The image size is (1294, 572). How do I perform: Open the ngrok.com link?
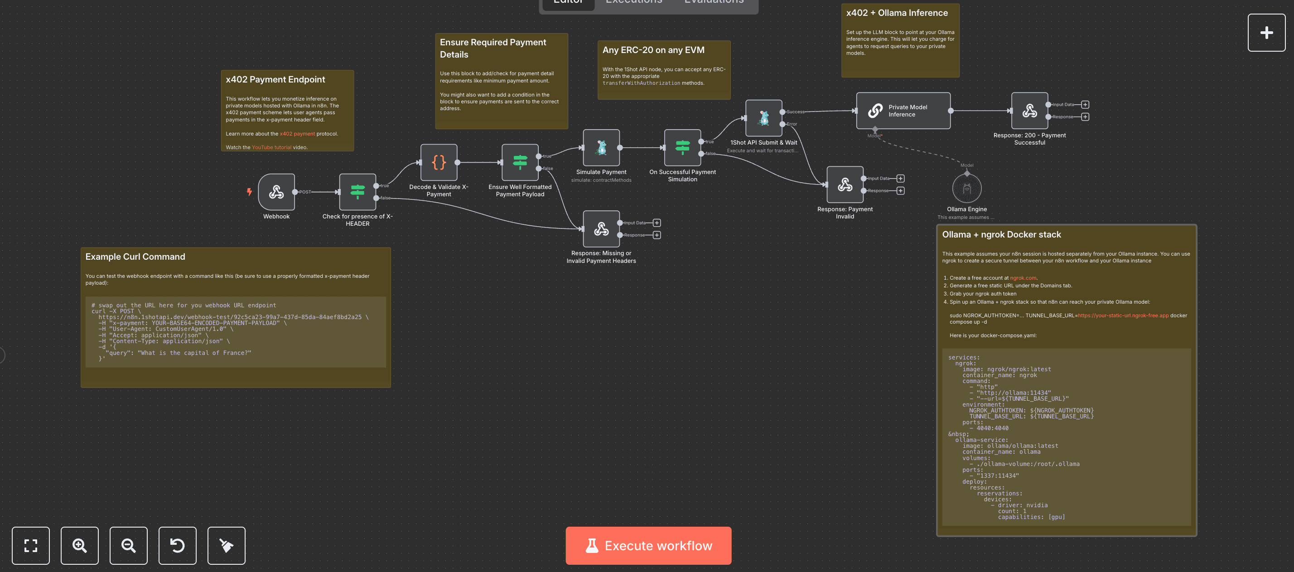(1023, 277)
